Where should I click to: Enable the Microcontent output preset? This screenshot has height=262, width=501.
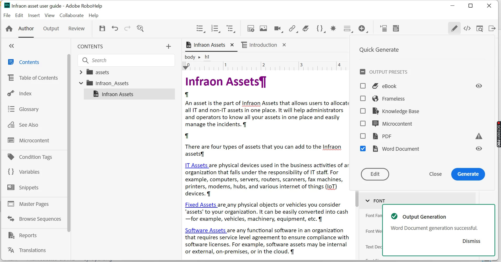363,124
